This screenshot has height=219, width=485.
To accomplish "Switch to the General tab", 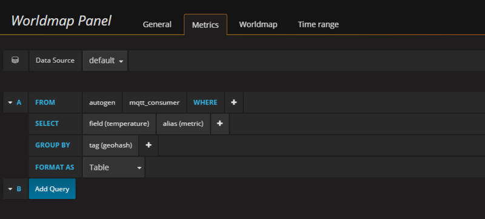I will tap(157, 24).
